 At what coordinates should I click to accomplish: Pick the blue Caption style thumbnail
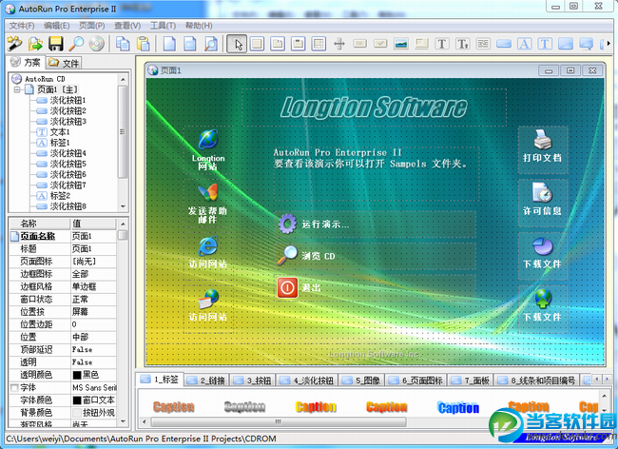(458, 407)
